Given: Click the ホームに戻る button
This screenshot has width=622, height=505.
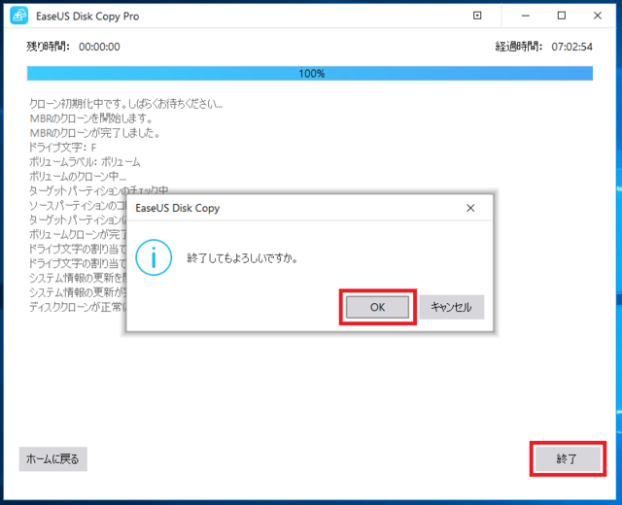Looking at the screenshot, I should coord(53,459).
